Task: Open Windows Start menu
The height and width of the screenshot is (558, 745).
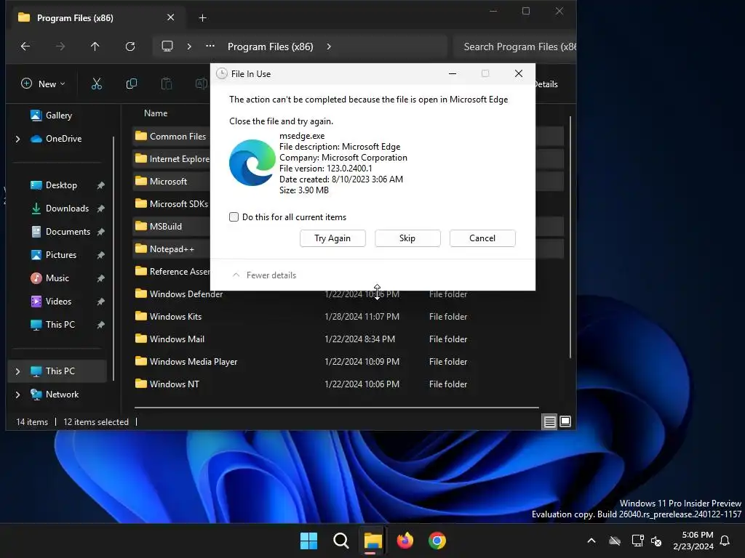Action: click(x=308, y=541)
